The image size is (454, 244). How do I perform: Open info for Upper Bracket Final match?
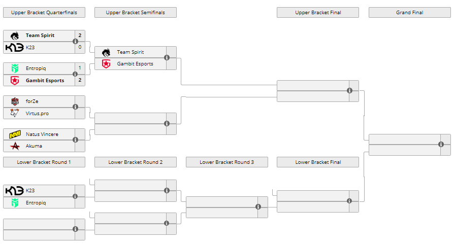tap(349, 91)
